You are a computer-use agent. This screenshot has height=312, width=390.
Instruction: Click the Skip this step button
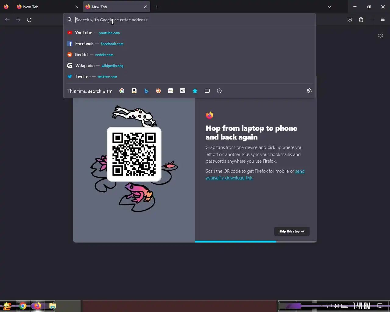[292, 231]
